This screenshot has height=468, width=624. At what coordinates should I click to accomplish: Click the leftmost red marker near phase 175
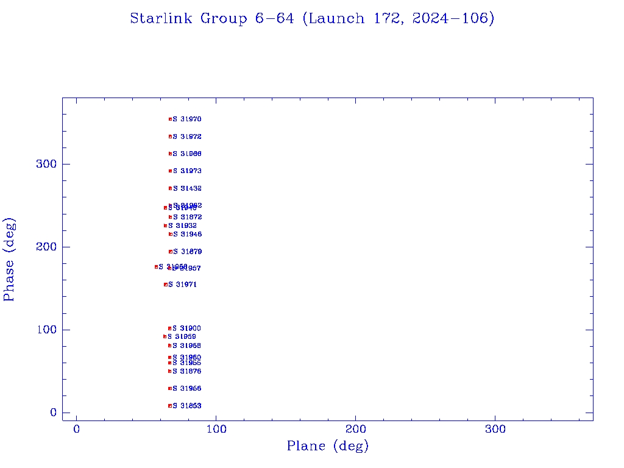157,267
